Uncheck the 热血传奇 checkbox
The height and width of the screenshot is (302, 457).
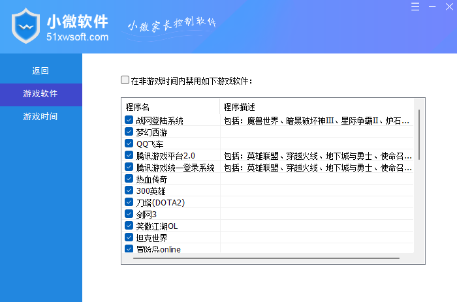129,179
